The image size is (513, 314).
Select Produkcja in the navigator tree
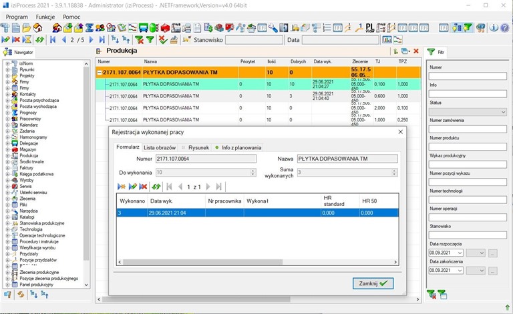tap(29, 156)
